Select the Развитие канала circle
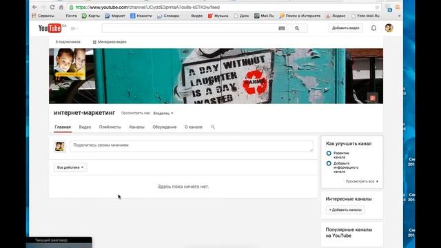 point(329,153)
